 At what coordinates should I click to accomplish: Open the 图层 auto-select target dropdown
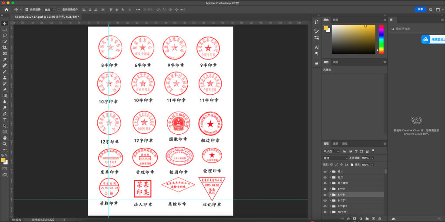pos(50,10)
